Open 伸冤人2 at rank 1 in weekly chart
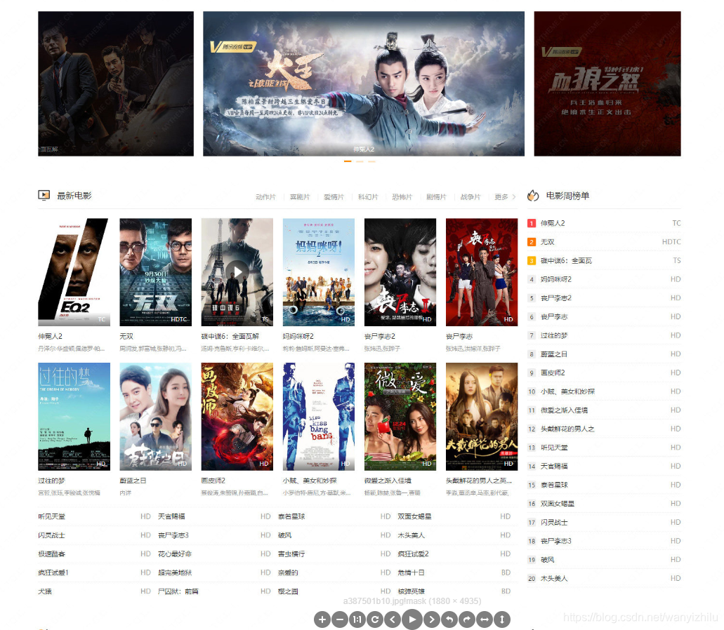The image size is (724, 630). pyautogui.click(x=553, y=223)
